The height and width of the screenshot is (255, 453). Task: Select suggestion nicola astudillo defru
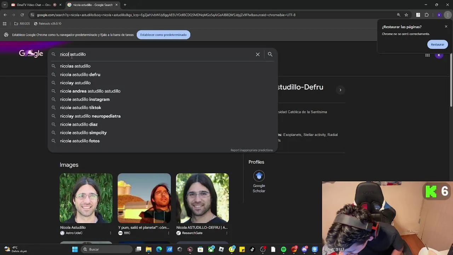click(x=162, y=74)
